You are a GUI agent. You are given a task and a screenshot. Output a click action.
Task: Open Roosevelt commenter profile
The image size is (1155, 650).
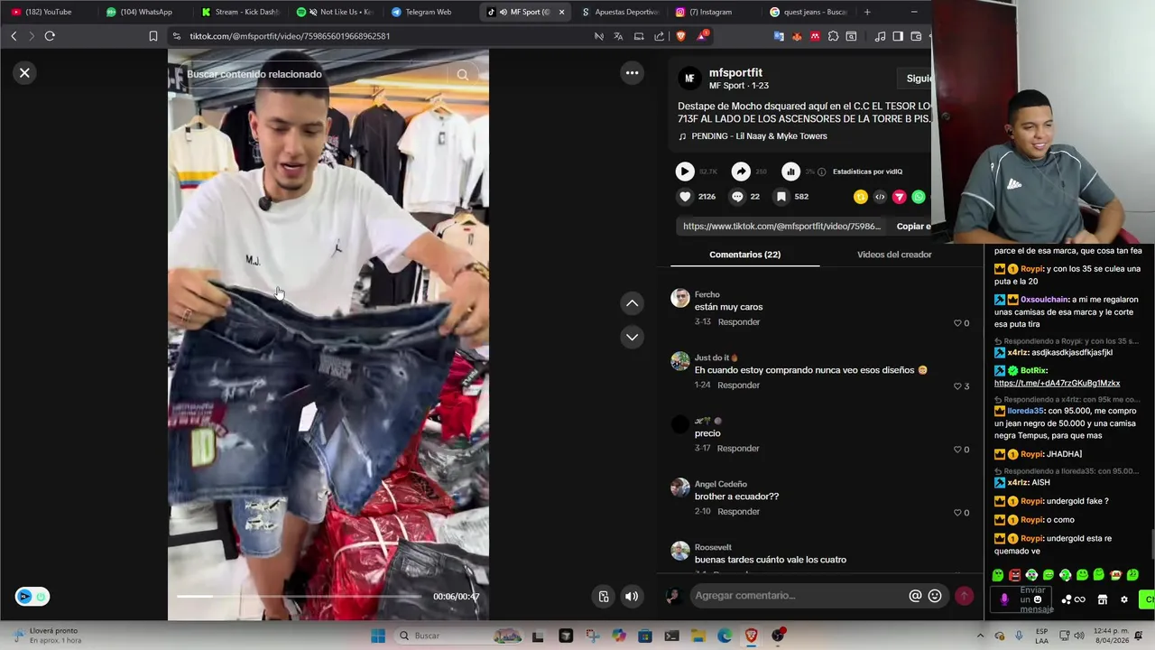pos(713,547)
